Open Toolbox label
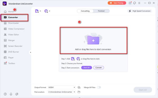Image resolution: width=158 pixels, height=98 pixels. click(12, 63)
